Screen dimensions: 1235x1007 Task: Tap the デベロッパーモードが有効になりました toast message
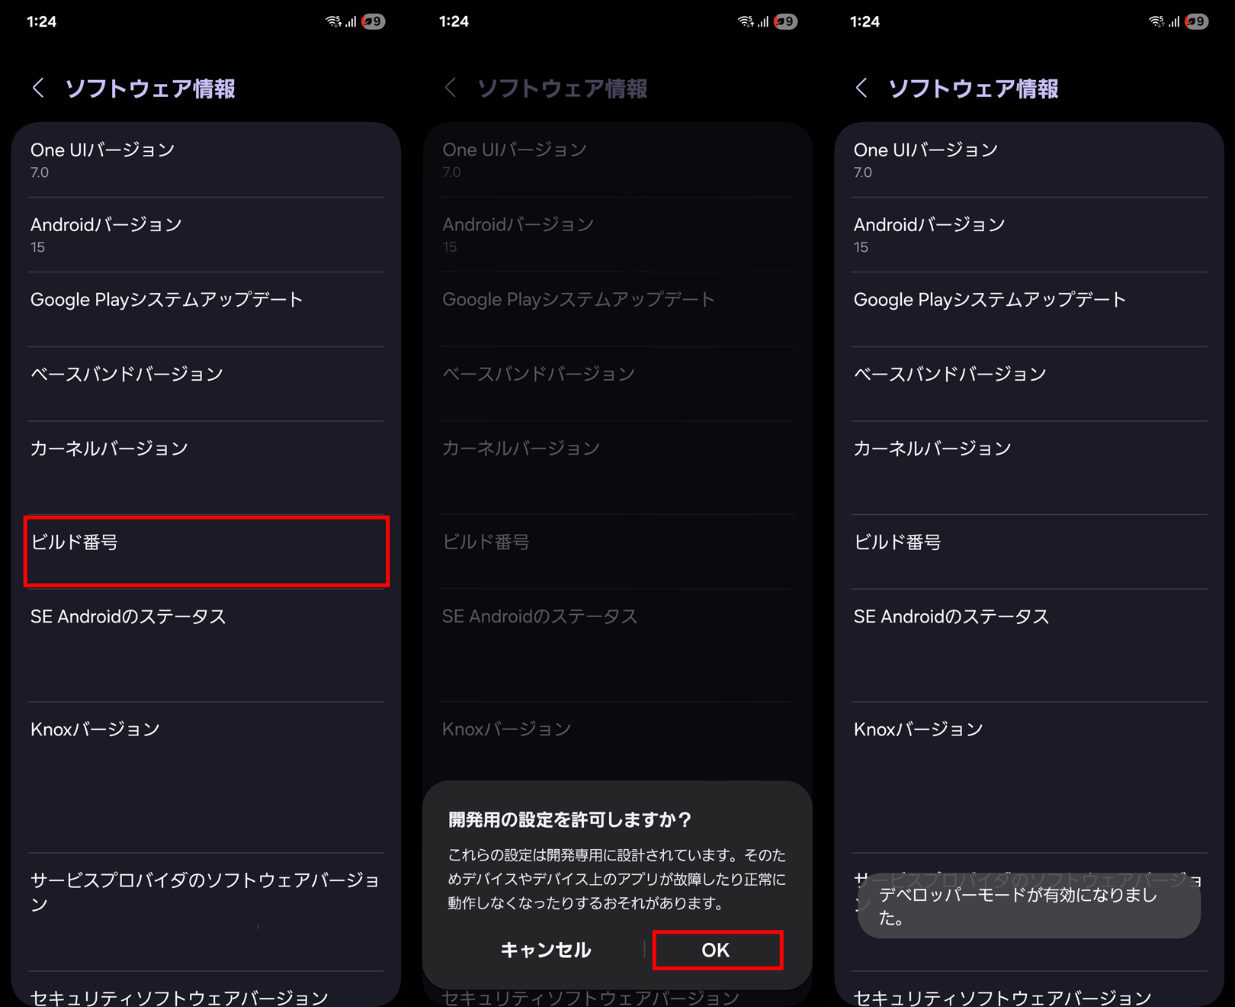(x=1028, y=906)
